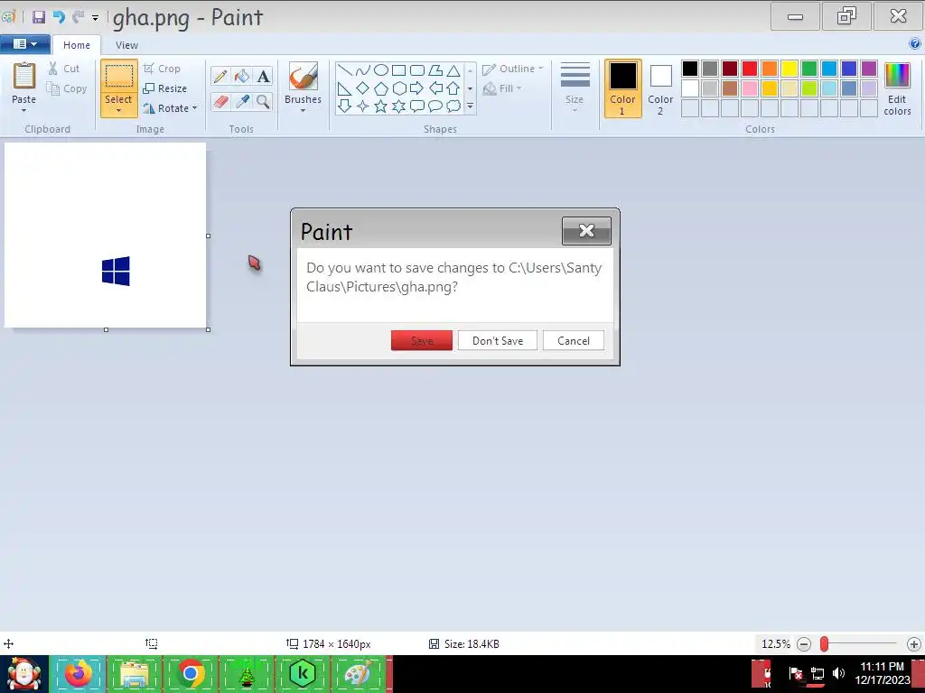The image size is (925, 693).
Task: Open the Customize Quick Access Toolbar arrow
Action: coord(95,18)
